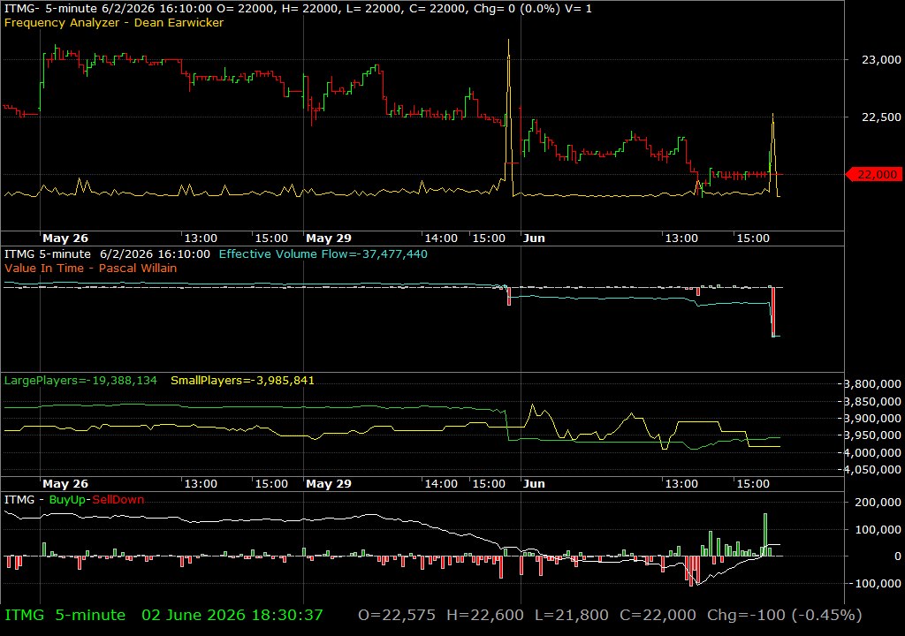The height and width of the screenshot is (636, 905).
Task: Select the -100,000 BuyUp axis label
Action: 875,584
